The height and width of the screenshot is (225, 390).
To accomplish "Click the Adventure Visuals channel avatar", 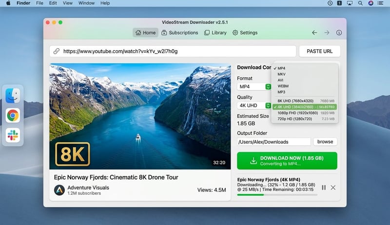I will [59, 190].
